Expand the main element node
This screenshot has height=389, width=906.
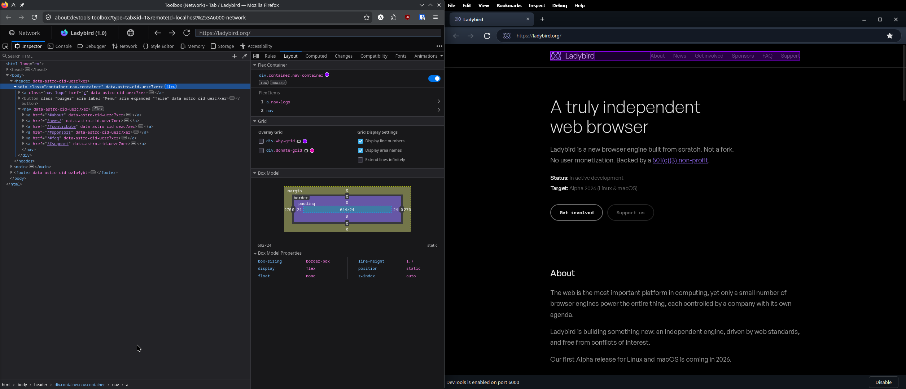point(11,166)
